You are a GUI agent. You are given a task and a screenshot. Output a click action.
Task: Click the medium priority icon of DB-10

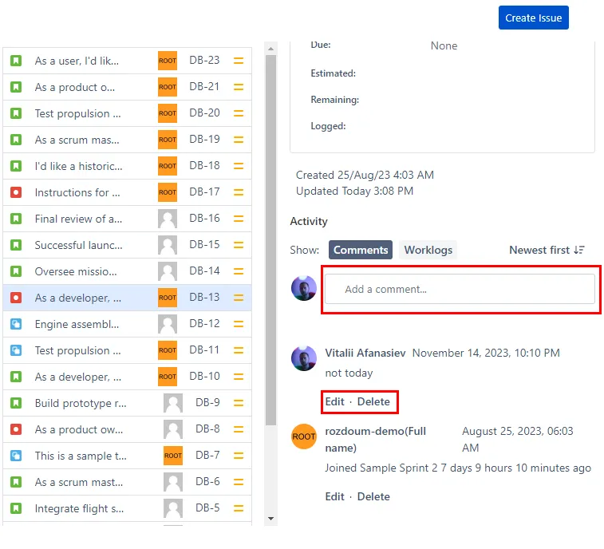(x=239, y=377)
